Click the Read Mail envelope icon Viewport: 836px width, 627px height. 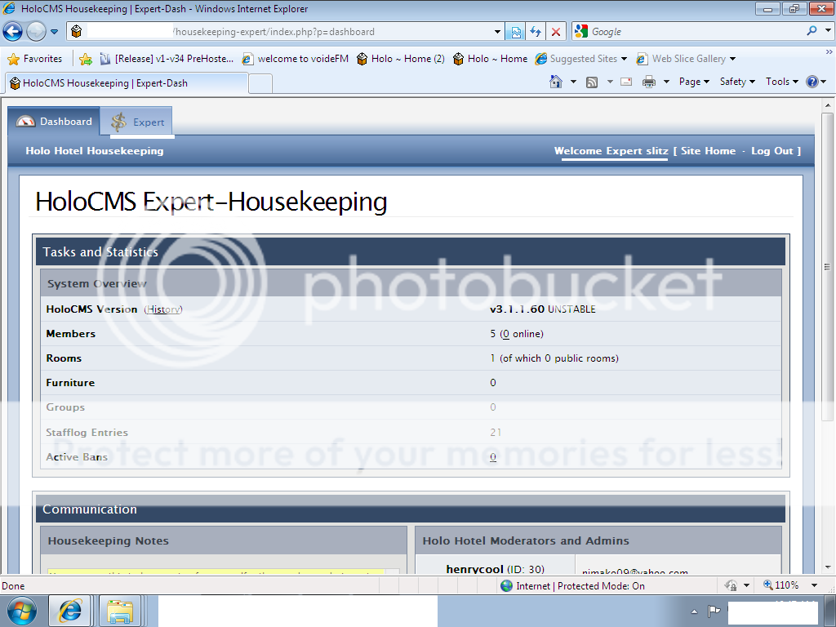(626, 82)
